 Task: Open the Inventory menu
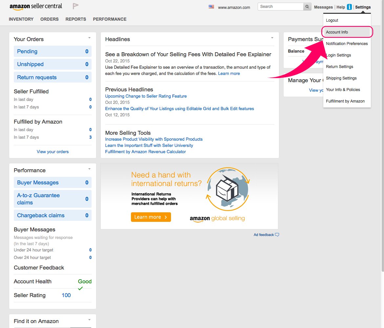21,19
